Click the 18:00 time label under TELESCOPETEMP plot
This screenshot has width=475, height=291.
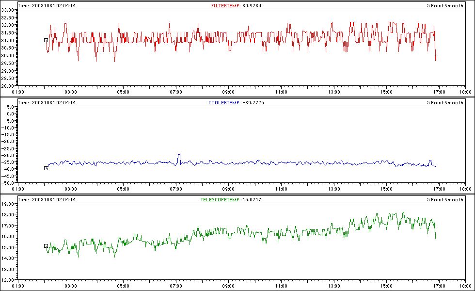click(x=466, y=286)
